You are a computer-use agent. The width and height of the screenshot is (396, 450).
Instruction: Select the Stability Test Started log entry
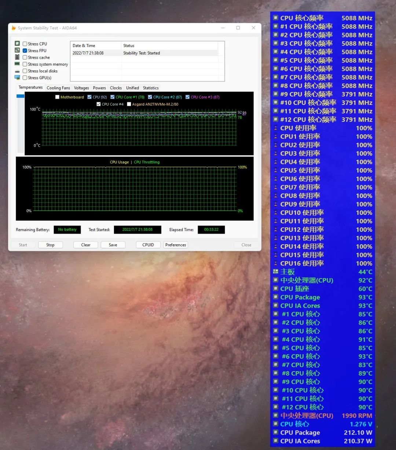click(x=142, y=53)
